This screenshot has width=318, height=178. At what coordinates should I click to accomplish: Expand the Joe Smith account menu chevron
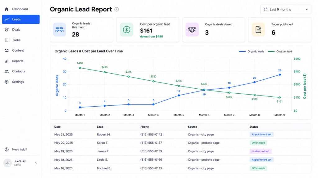point(36,163)
